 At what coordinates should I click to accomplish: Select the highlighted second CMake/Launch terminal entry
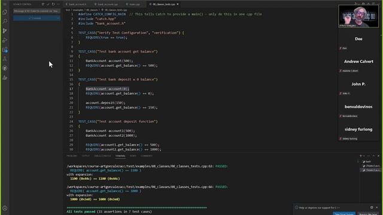pyautogui.click(x=370, y=170)
